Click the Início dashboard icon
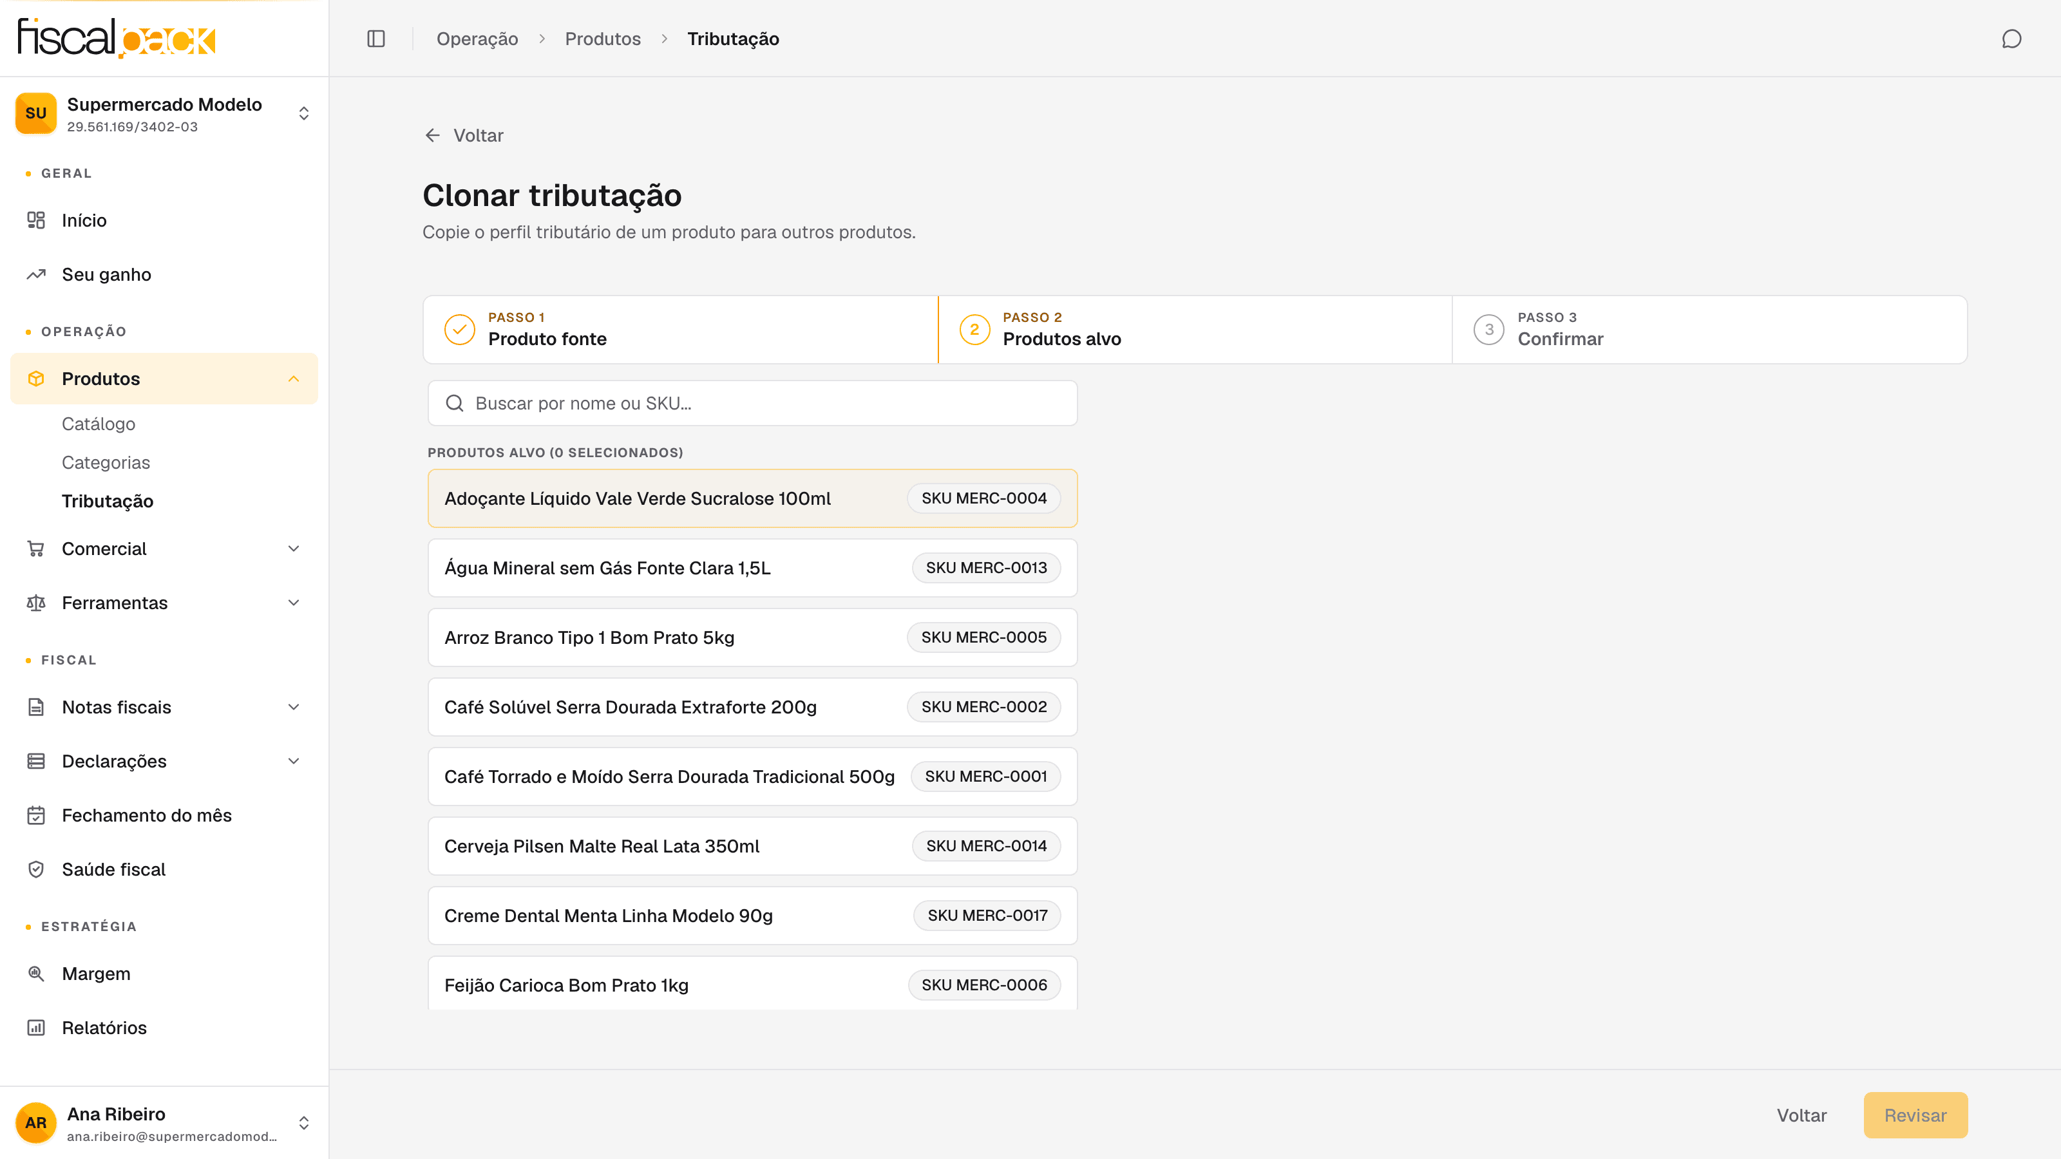Viewport: 2061px width, 1159px height. 36,220
